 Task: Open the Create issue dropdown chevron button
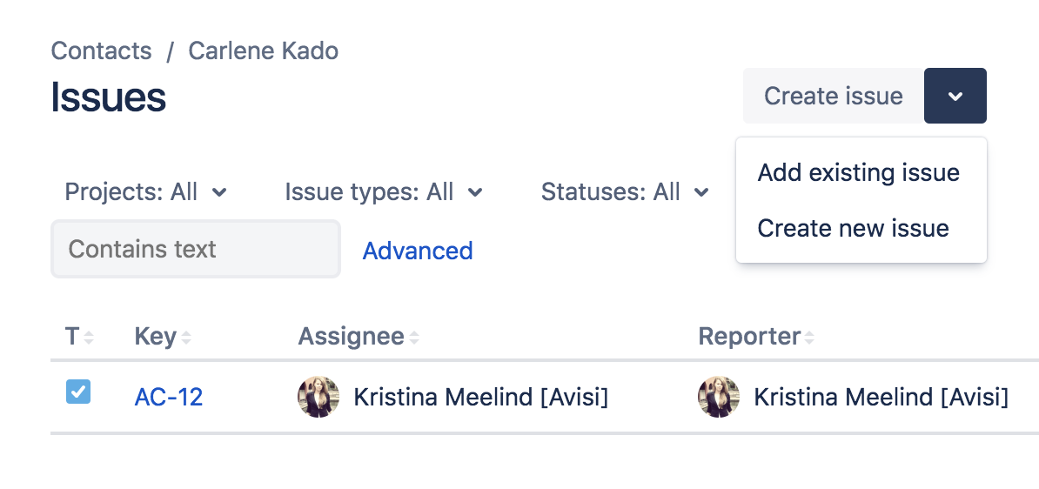click(955, 96)
